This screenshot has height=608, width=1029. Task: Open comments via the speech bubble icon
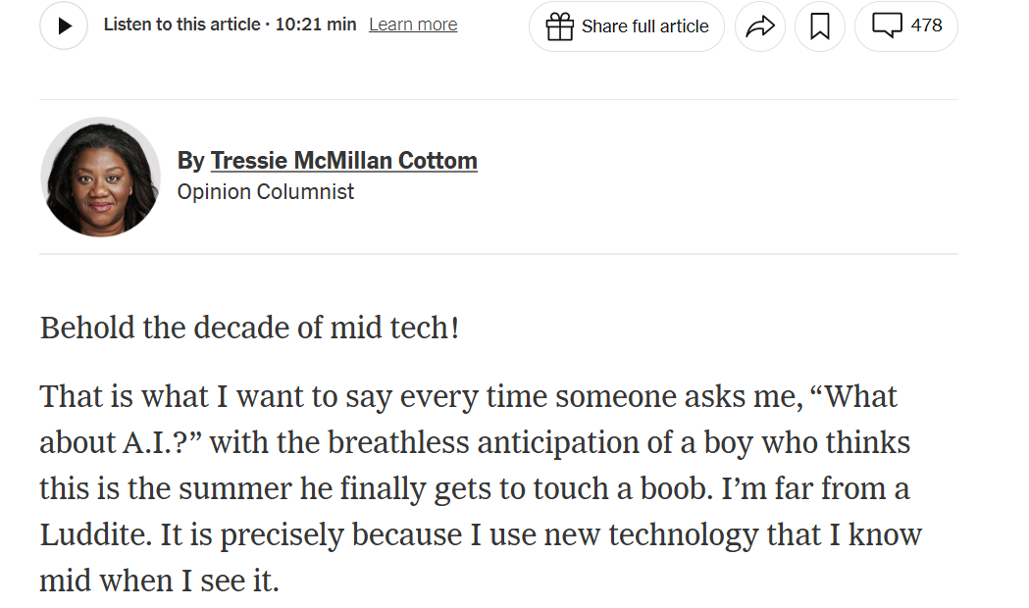(x=887, y=25)
